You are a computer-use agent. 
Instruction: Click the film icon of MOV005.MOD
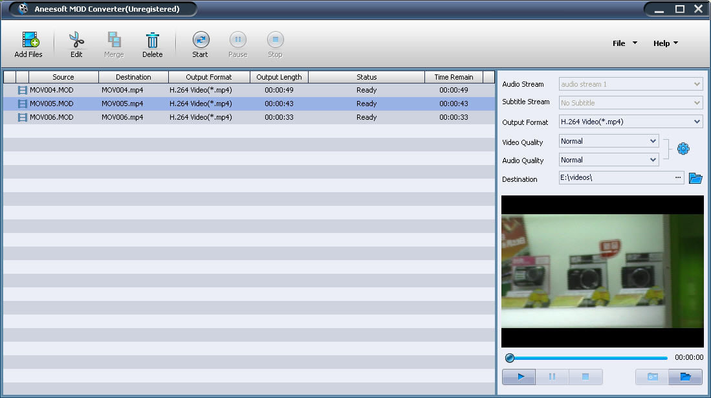click(22, 104)
